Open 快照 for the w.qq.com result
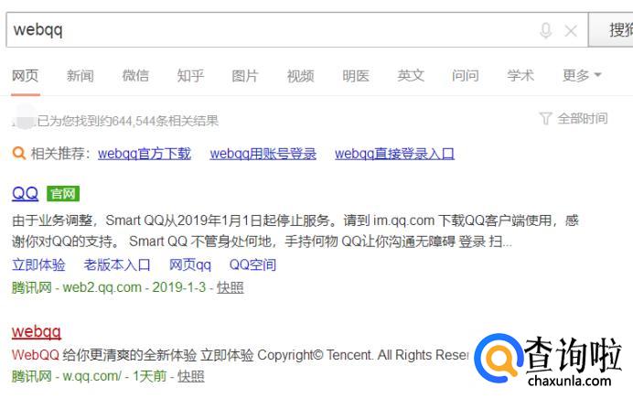Image resolution: width=633 pixels, height=409 pixels. pos(191,376)
